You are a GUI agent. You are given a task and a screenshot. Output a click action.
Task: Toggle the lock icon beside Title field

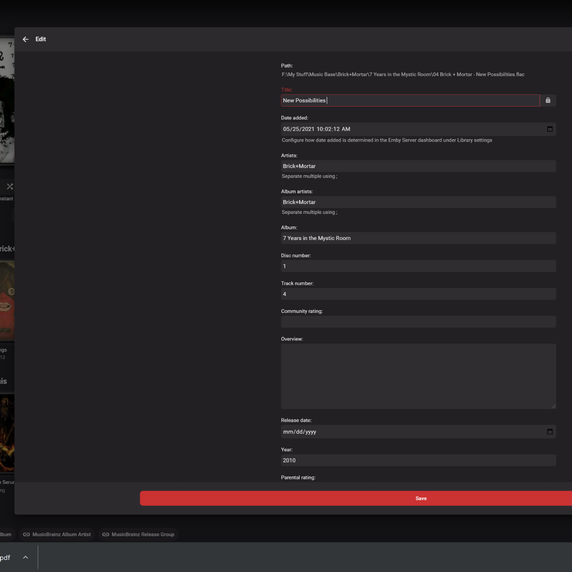point(548,101)
